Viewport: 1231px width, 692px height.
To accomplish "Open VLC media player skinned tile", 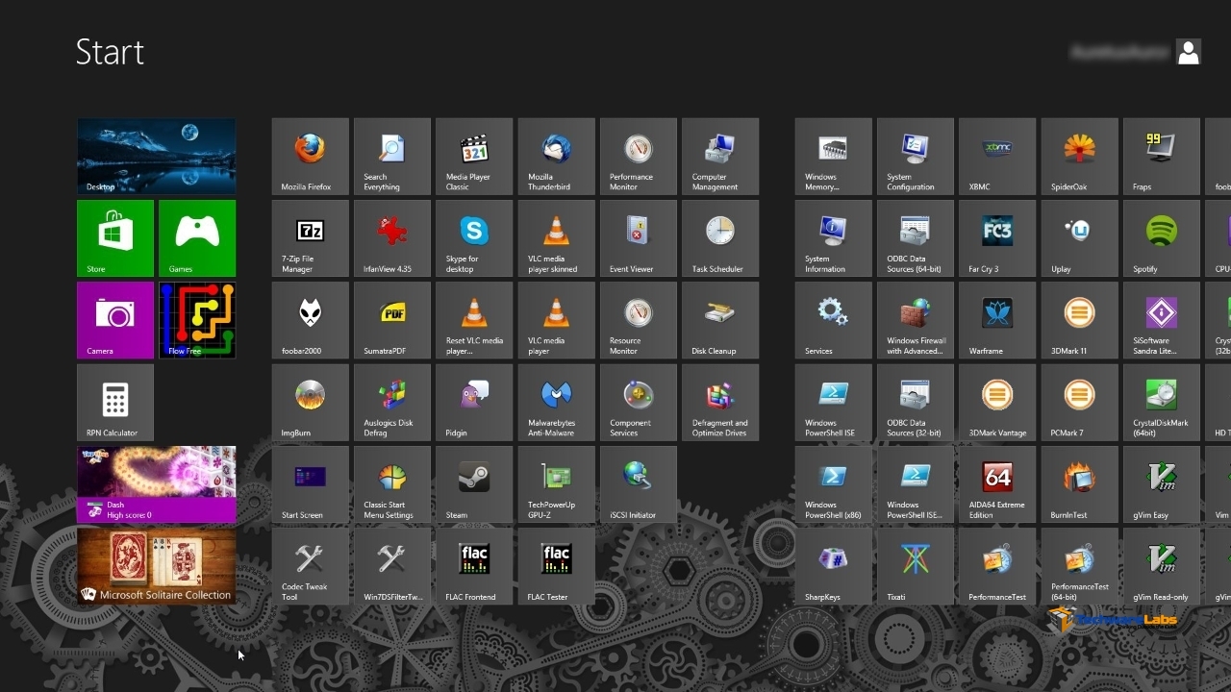I will (x=557, y=238).
